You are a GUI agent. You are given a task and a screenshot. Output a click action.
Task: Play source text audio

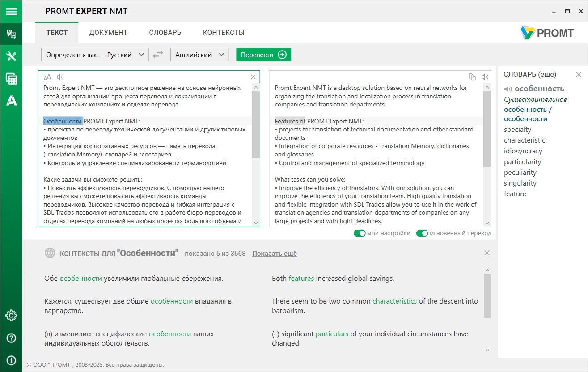(x=60, y=77)
